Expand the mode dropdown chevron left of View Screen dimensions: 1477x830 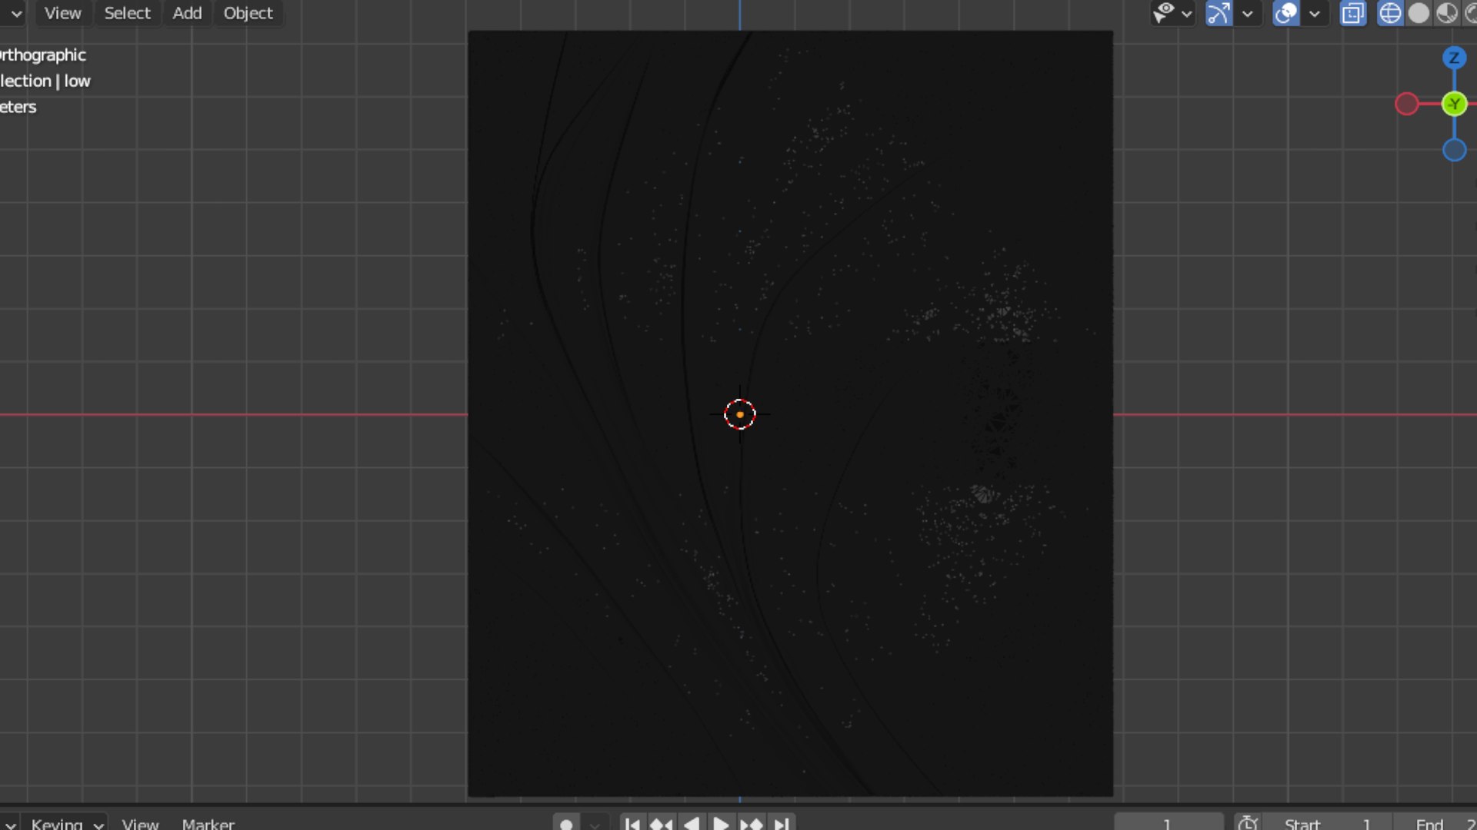pyautogui.click(x=16, y=13)
